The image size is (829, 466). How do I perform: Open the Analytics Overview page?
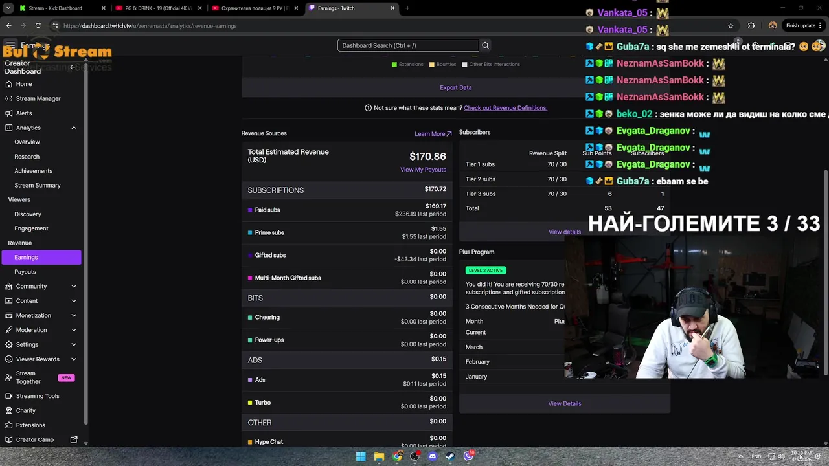tap(27, 142)
